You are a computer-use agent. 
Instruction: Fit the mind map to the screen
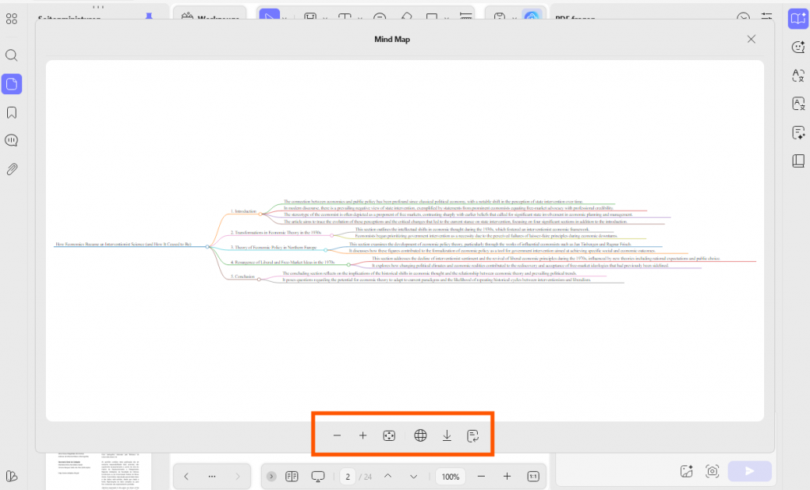[x=388, y=435]
